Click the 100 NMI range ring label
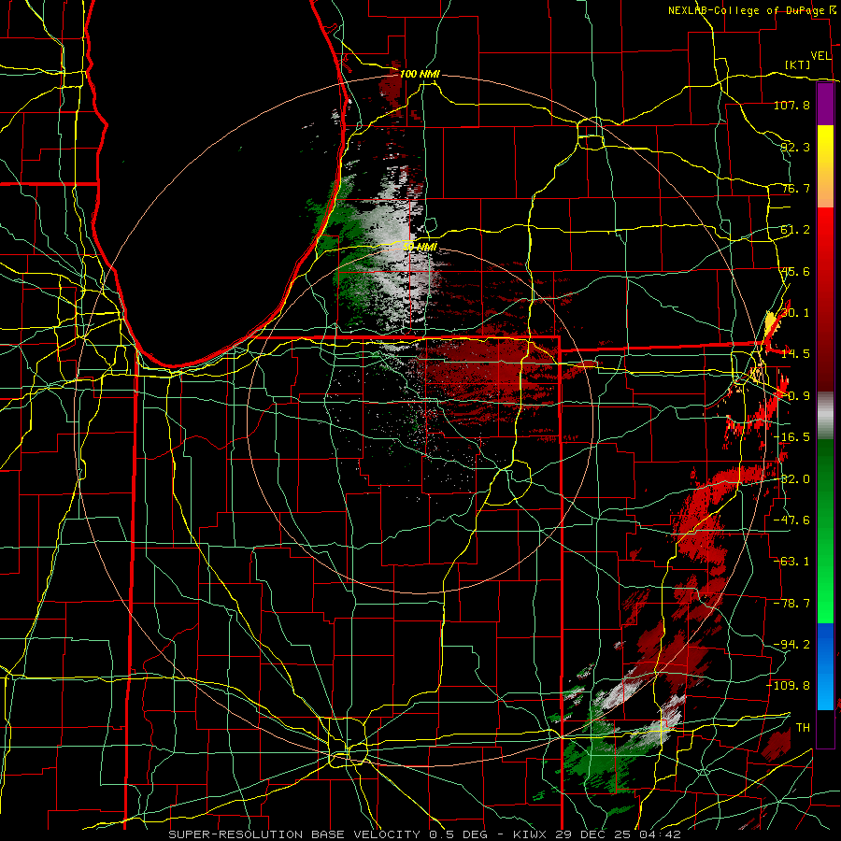Viewport: 841px width, 841px height. (x=420, y=74)
